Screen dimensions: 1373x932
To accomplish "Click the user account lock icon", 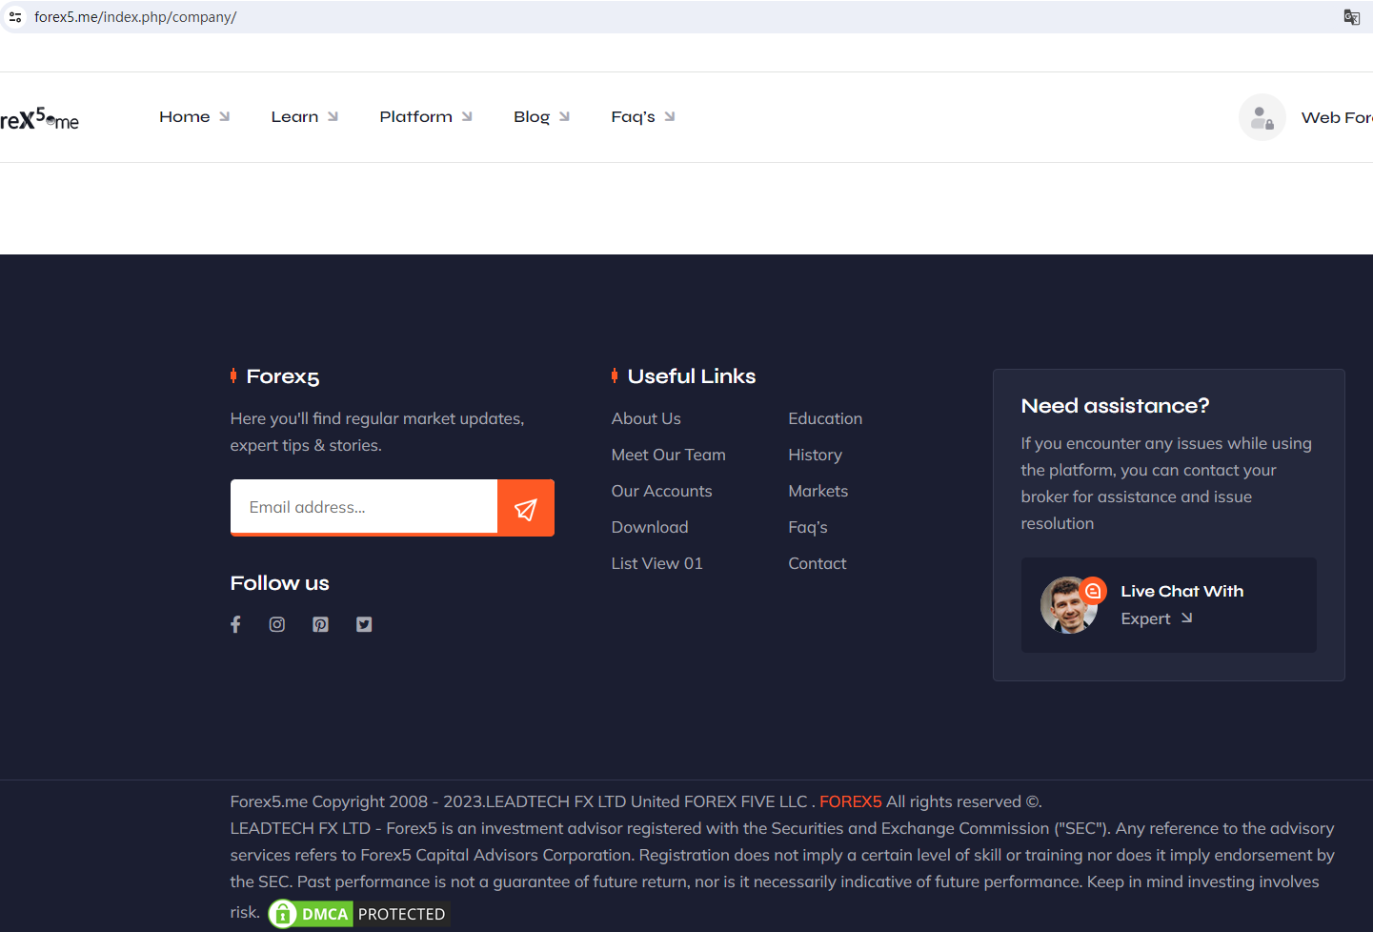I will point(1262,117).
